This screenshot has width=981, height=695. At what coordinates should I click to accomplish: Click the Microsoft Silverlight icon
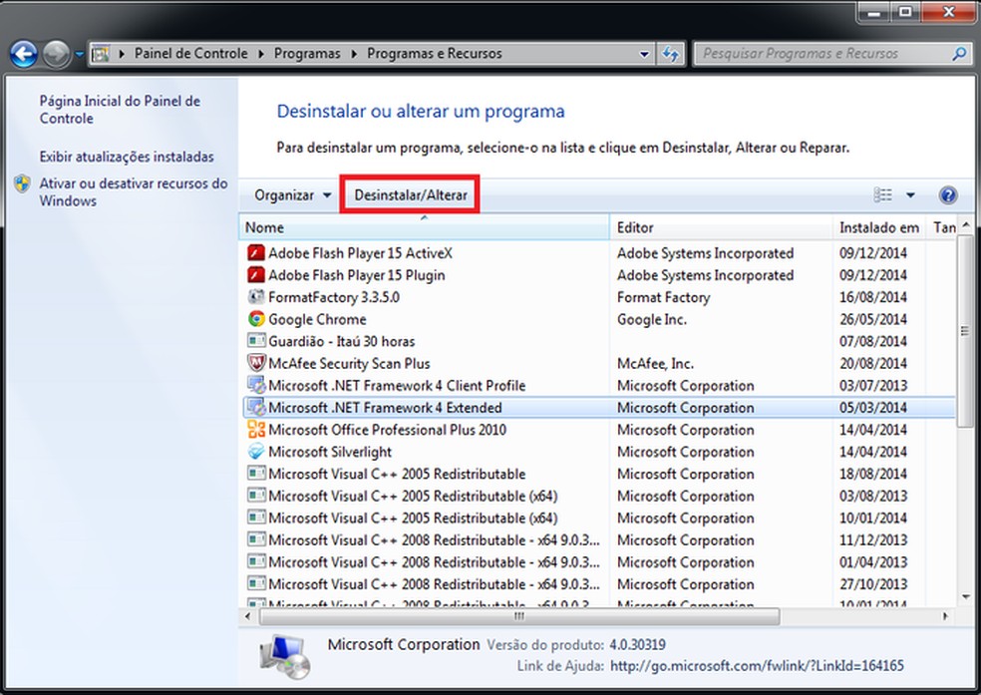256,452
